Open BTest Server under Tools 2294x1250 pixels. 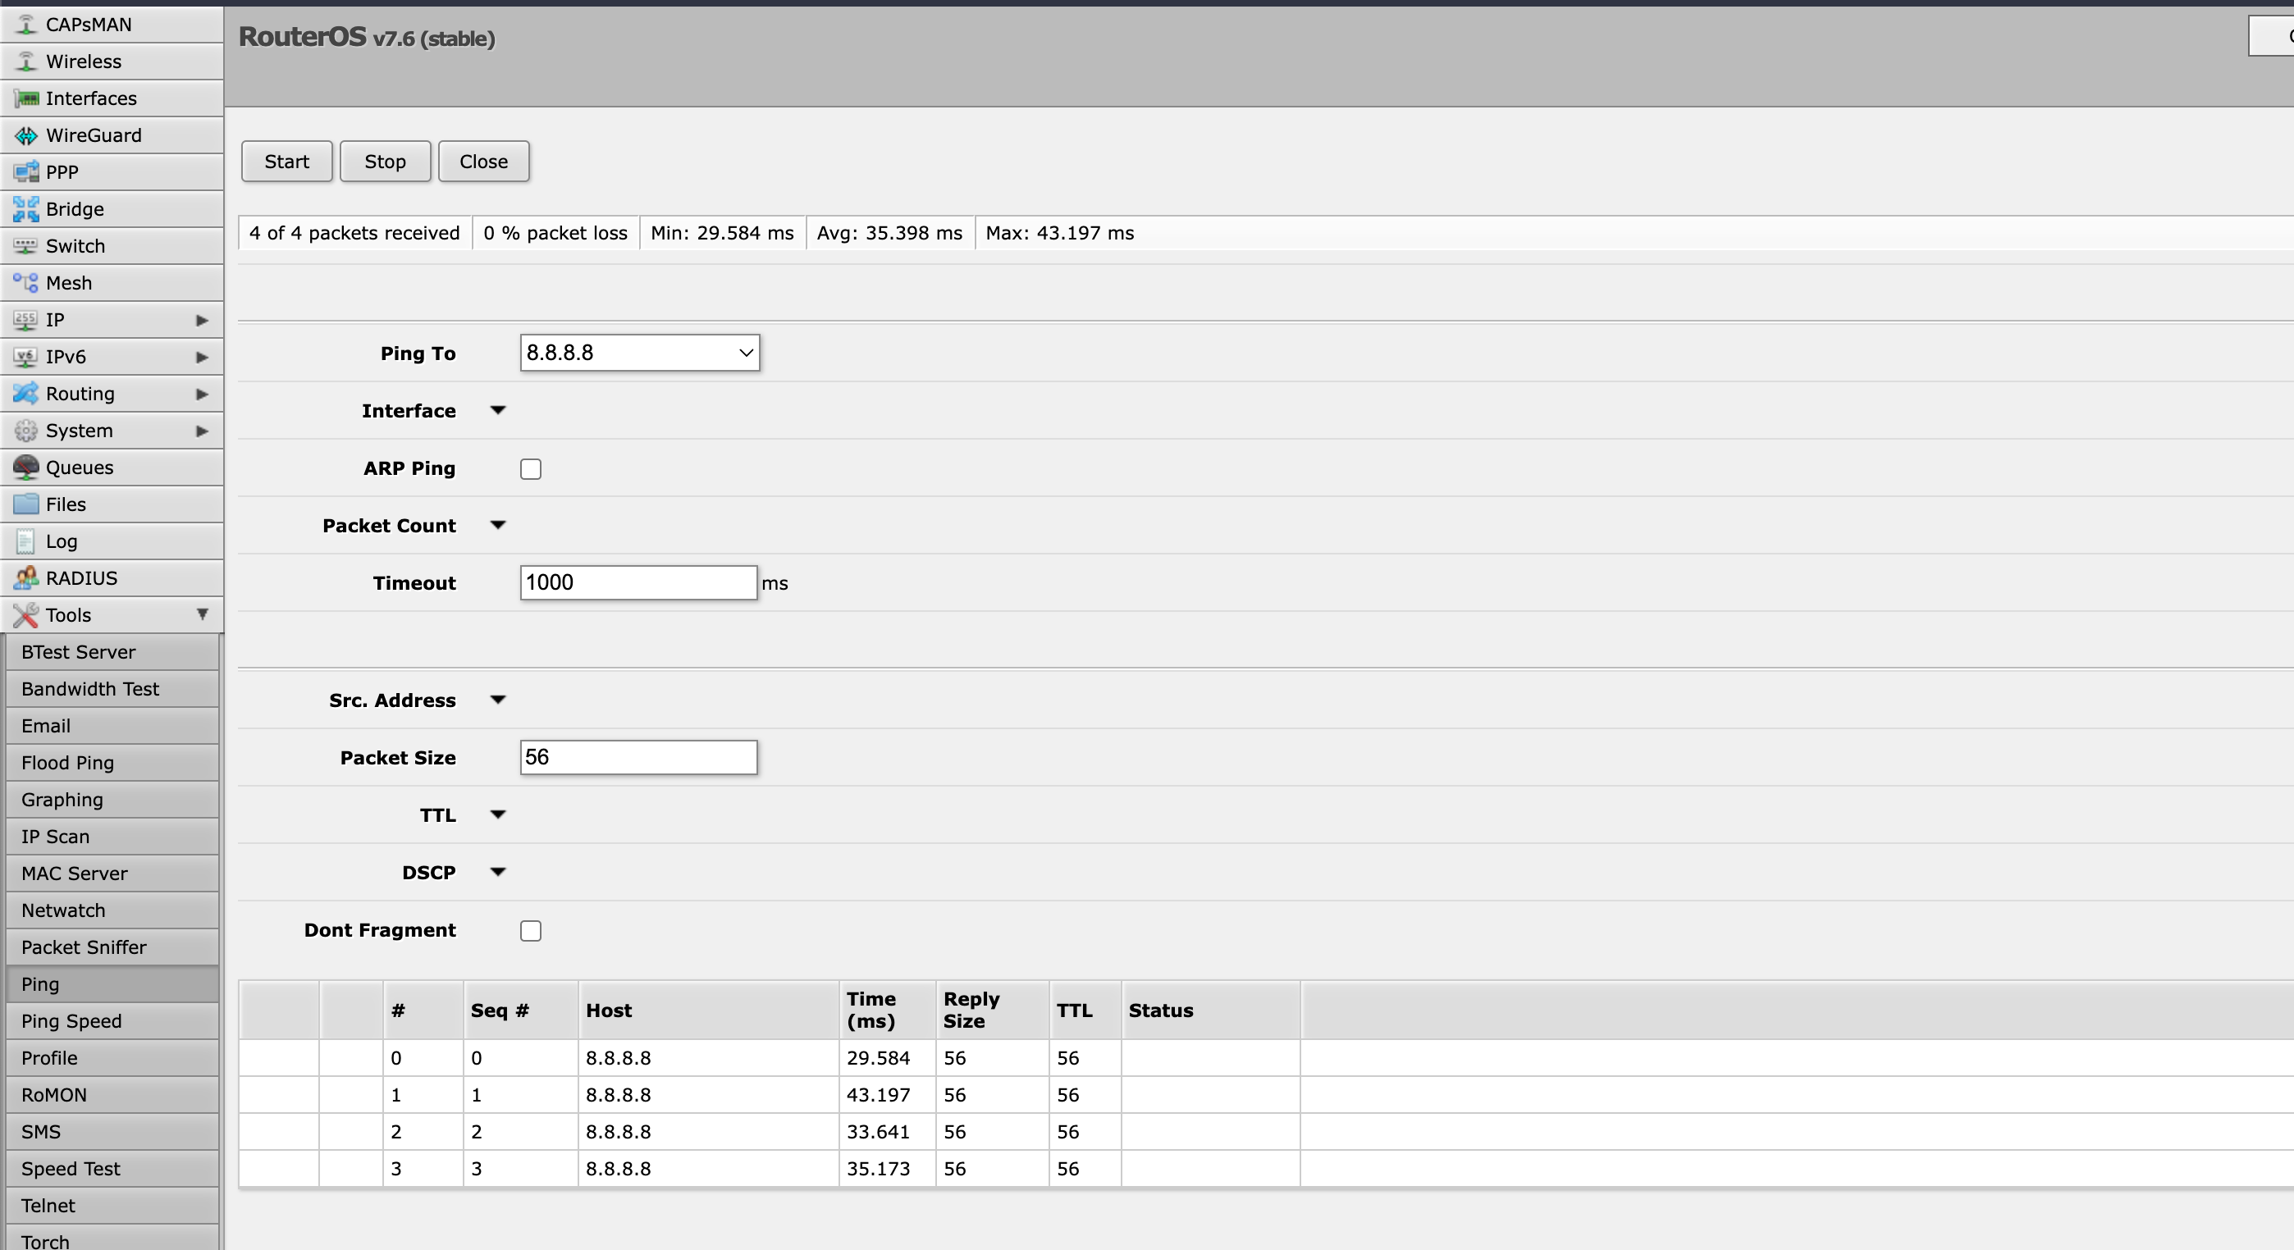coord(112,653)
